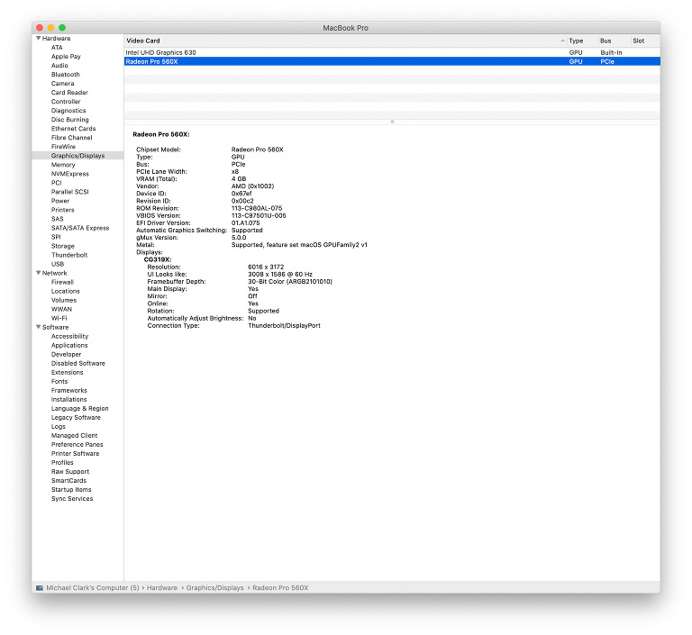Select Printers under Hardware
Viewport: 692px width, 635px height.
(63, 210)
